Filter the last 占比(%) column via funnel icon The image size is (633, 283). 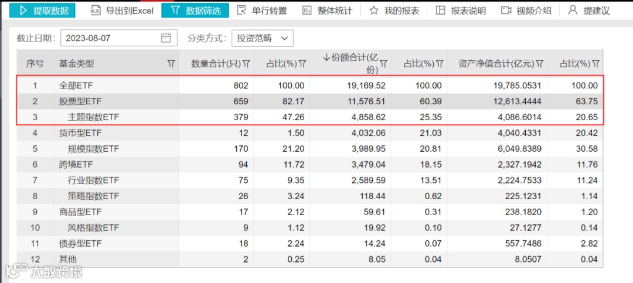pos(595,63)
